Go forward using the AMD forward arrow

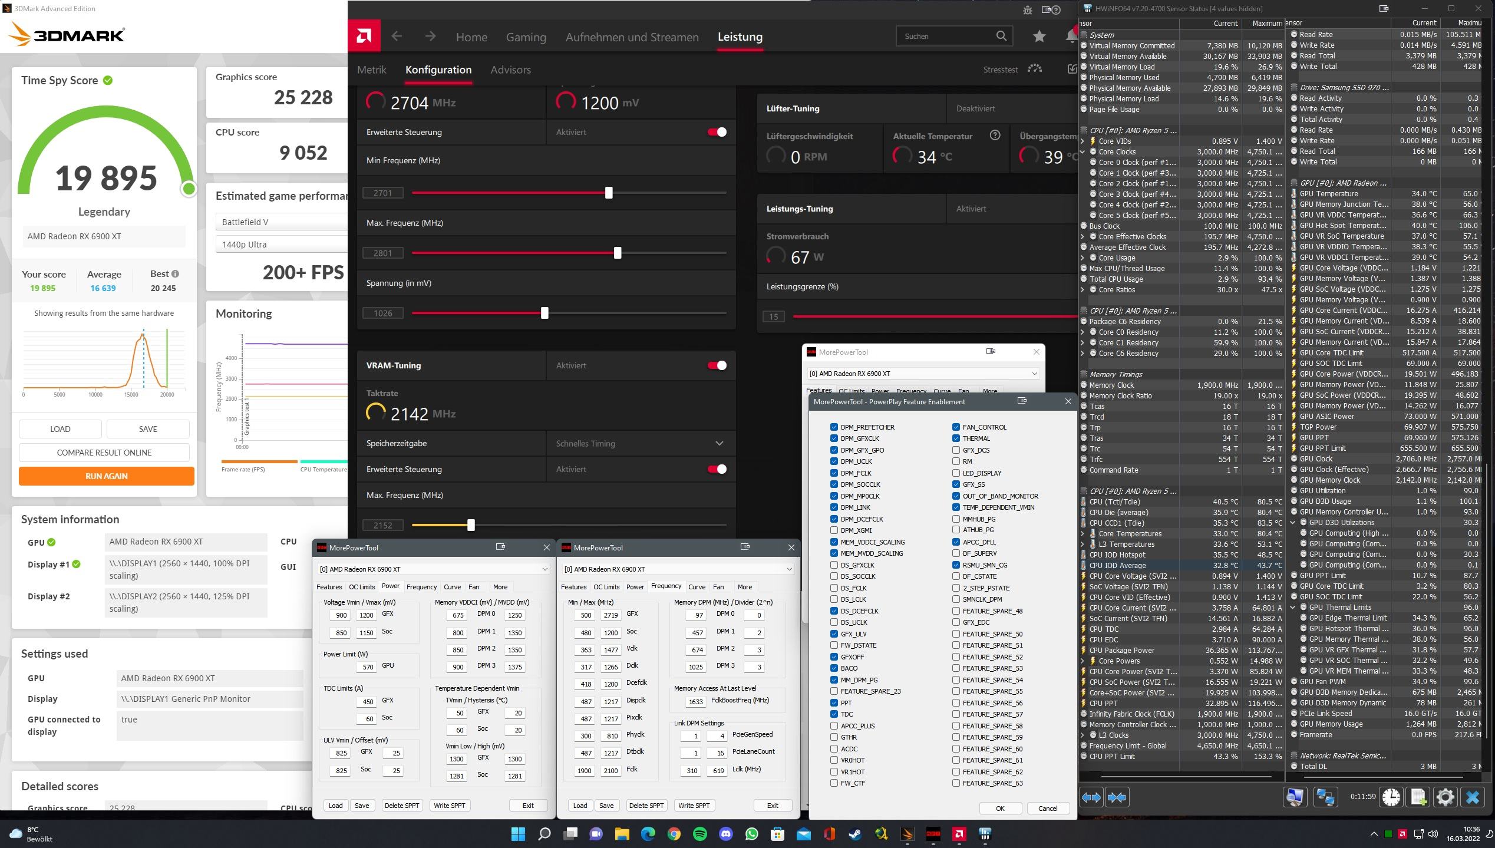click(430, 37)
